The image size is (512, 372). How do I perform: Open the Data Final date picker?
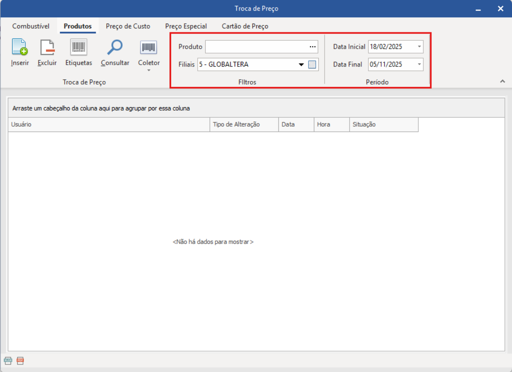419,65
